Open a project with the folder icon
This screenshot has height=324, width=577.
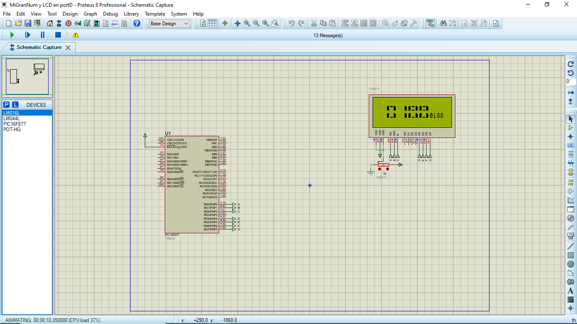(x=18, y=24)
